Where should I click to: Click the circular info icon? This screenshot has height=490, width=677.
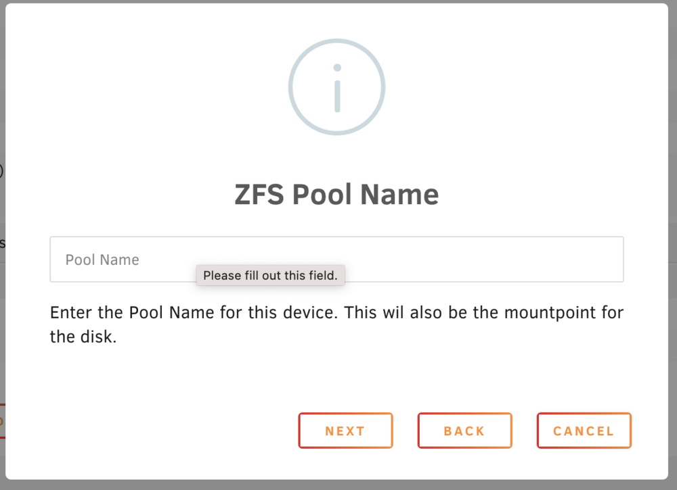pyautogui.click(x=336, y=87)
